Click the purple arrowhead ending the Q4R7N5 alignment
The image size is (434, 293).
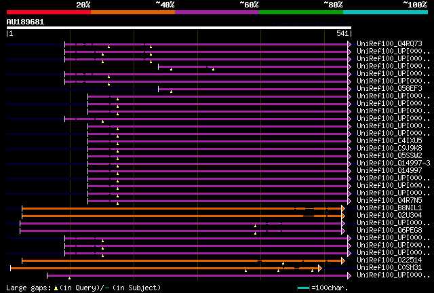pyautogui.click(x=349, y=201)
